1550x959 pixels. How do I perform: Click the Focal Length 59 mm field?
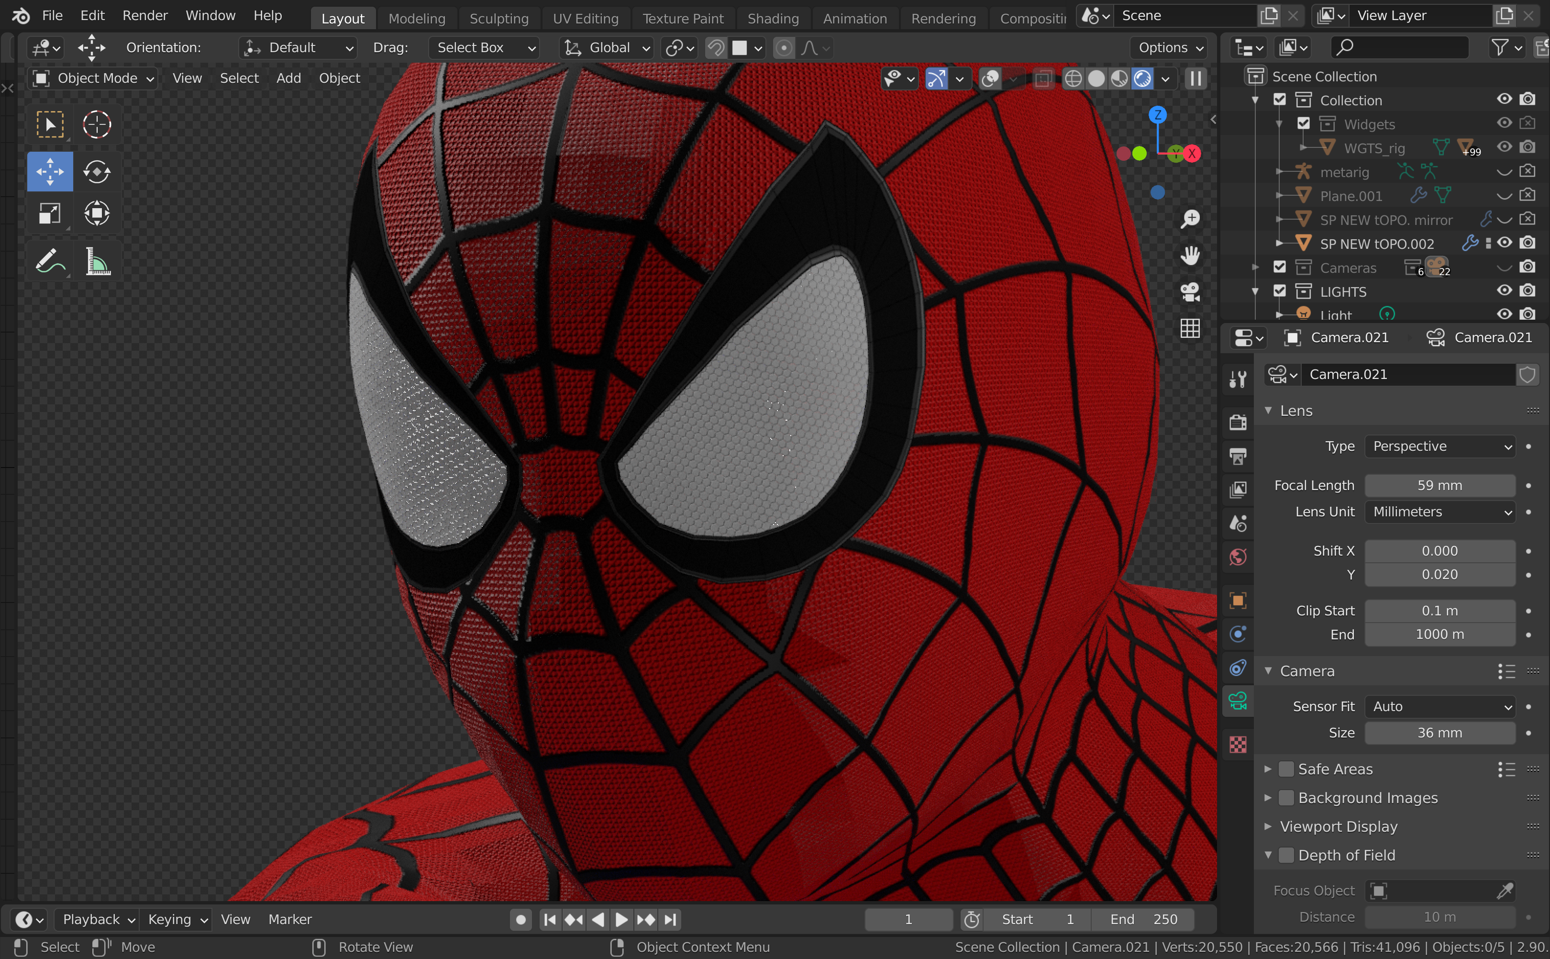pos(1439,485)
